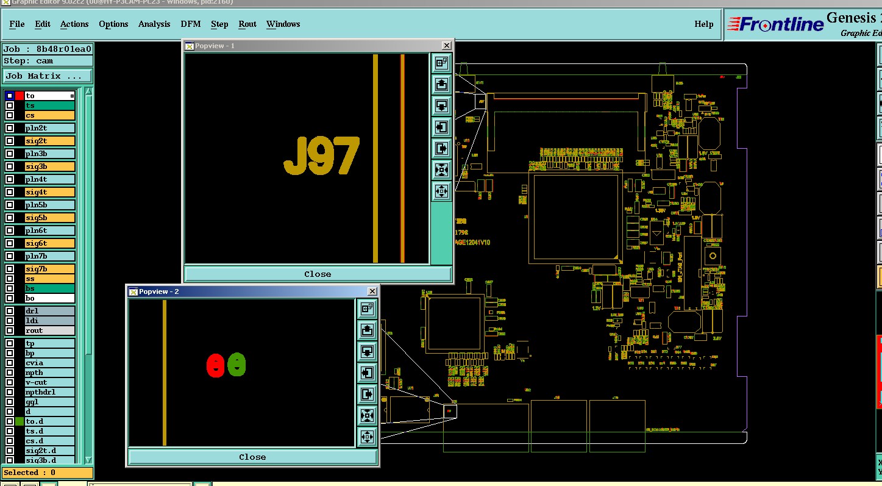Screen dimensions: 882x486
Task: Pan right in Popview 1
Action: (441, 148)
